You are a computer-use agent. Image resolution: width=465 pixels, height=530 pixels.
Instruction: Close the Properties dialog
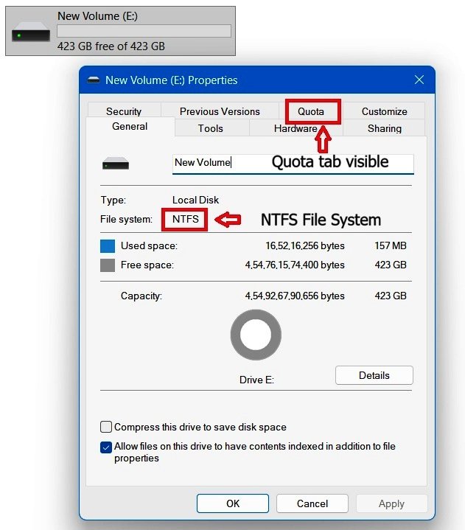tap(419, 80)
